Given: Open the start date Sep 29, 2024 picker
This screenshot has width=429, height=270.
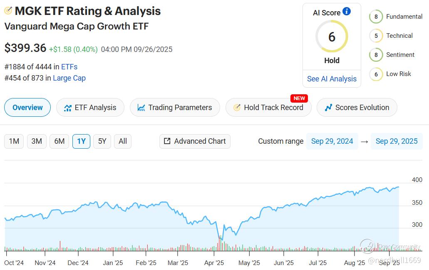Looking at the screenshot, I should [332, 141].
